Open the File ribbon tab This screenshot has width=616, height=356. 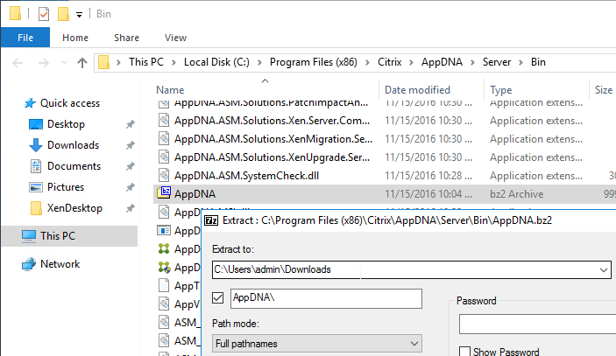point(25,38)
